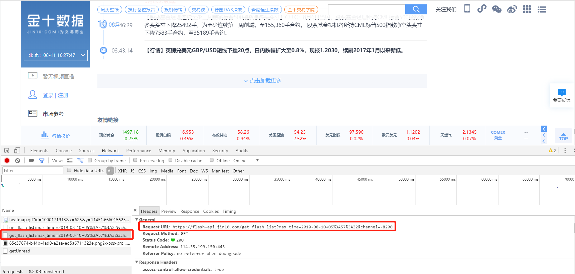Click the DevTools inspect element icon
The image size is (575, 274).
[x=7, y=151]
